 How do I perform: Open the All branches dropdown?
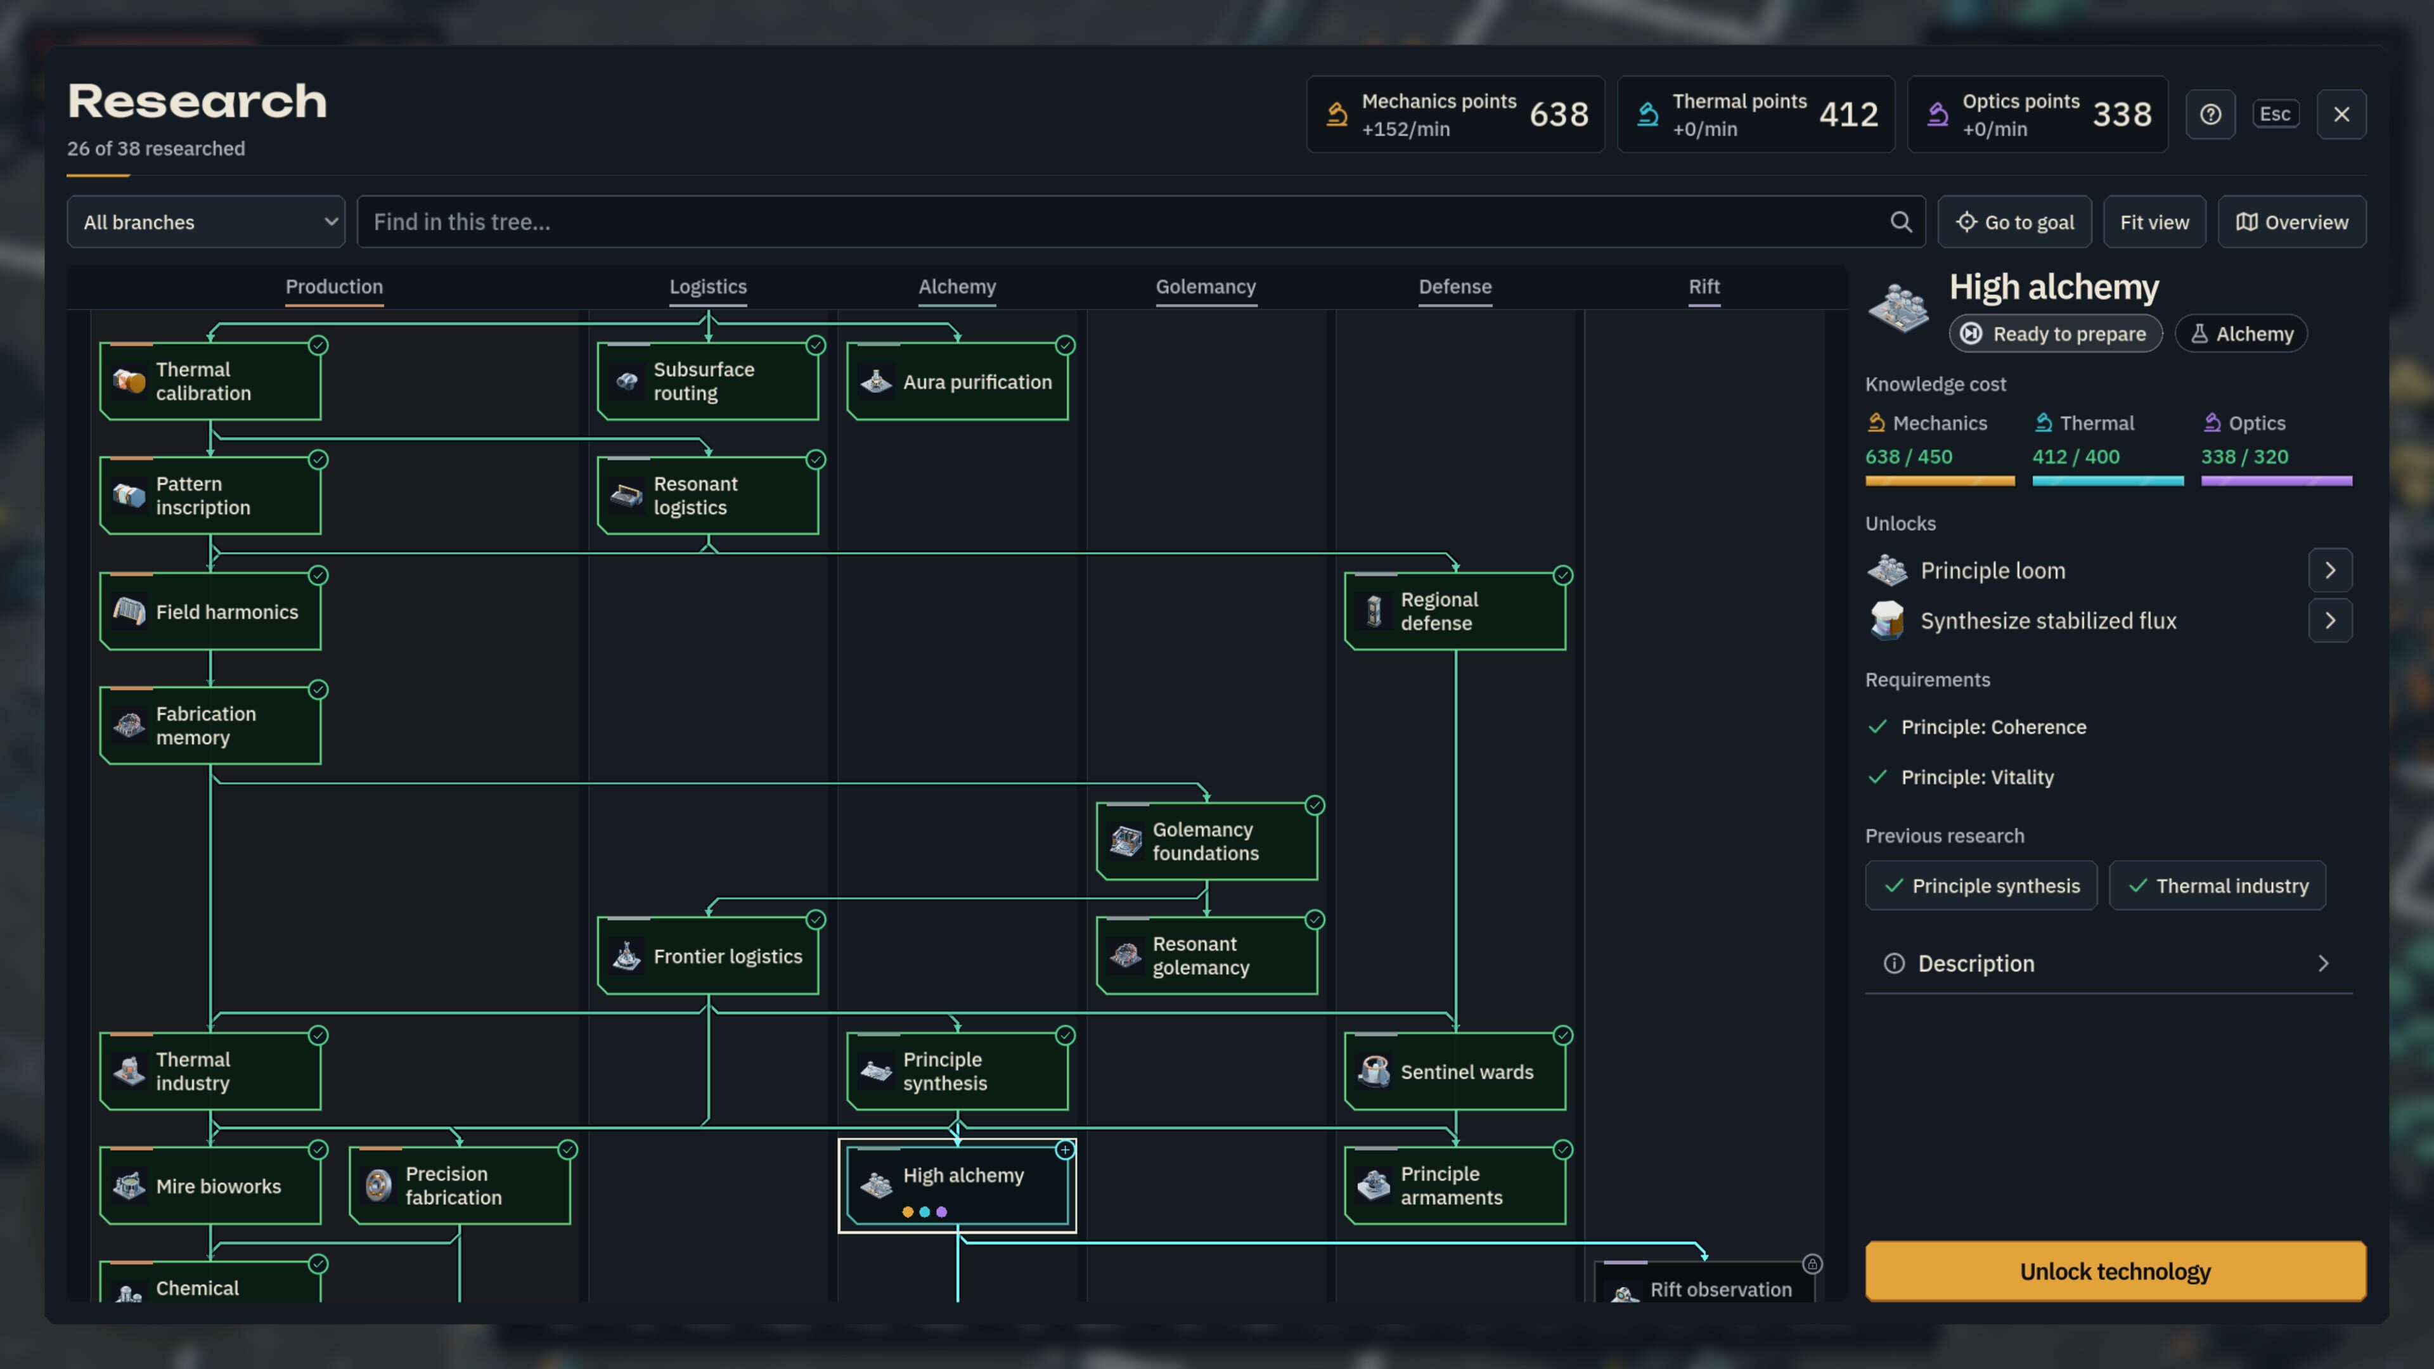206,222
